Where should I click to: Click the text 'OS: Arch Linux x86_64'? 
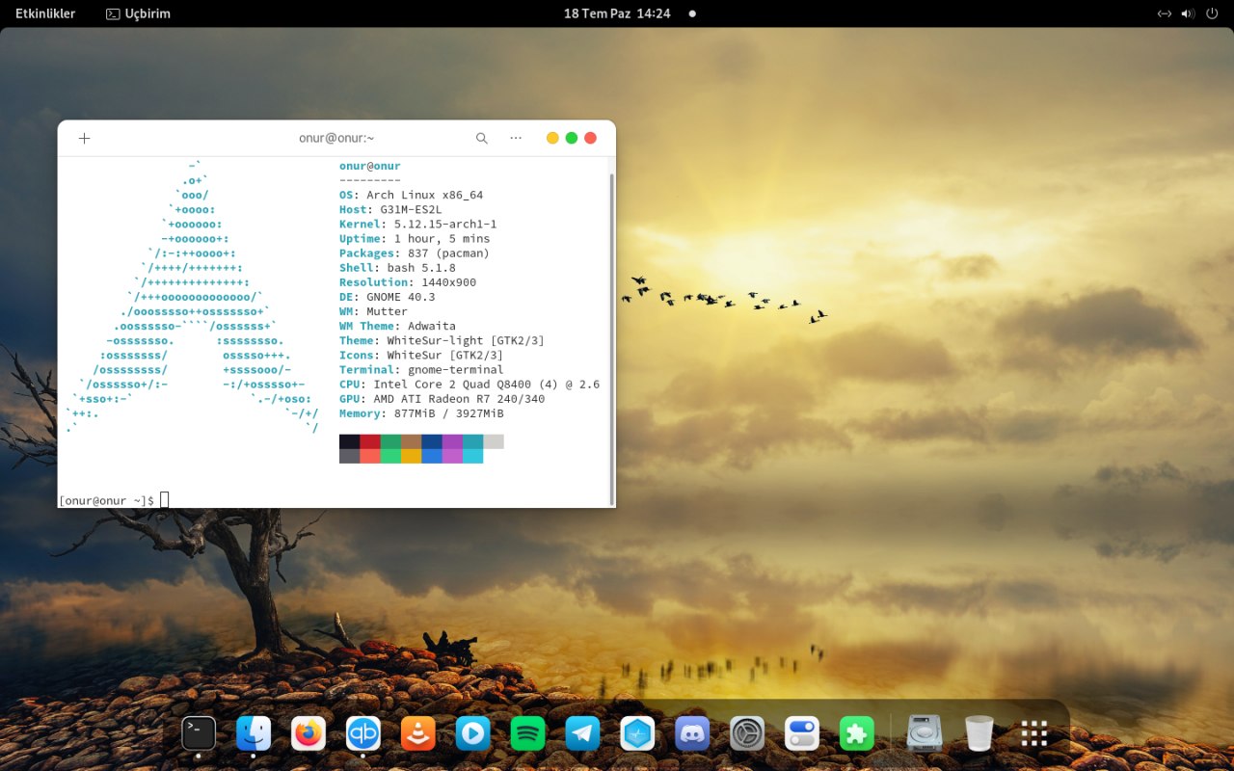pos(411,195)
